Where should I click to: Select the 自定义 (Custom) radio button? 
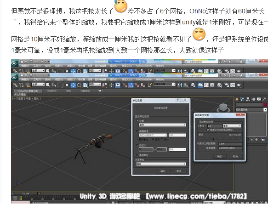click(137, 145)
